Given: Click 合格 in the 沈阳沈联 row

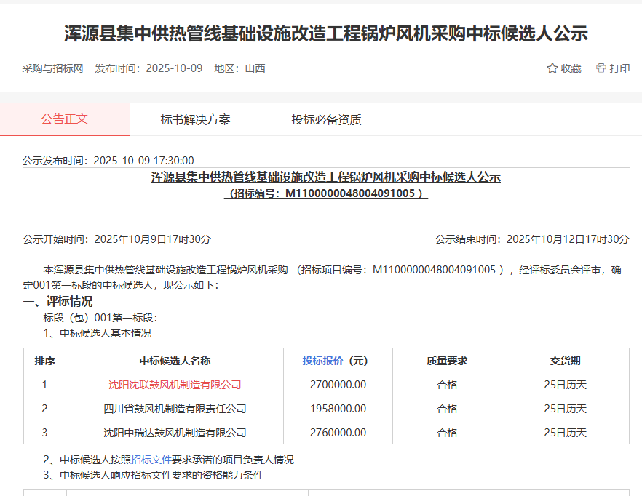Looking at the screenshot, I should (x=447, y=385).
